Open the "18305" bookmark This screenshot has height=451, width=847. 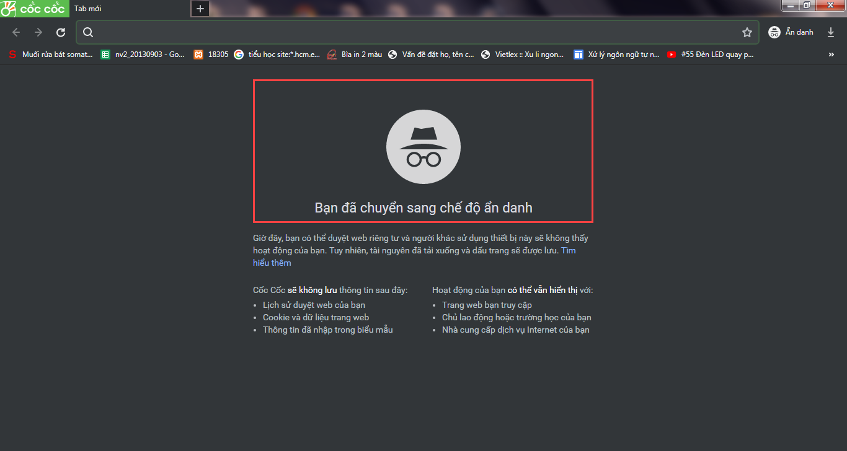click(211, 55)
